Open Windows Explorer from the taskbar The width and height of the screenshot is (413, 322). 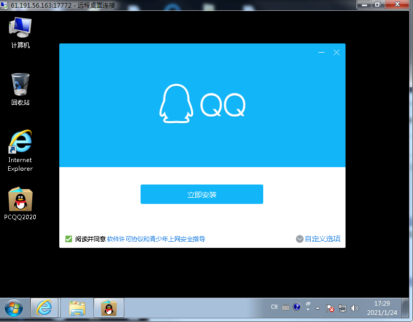pos(77,308)
